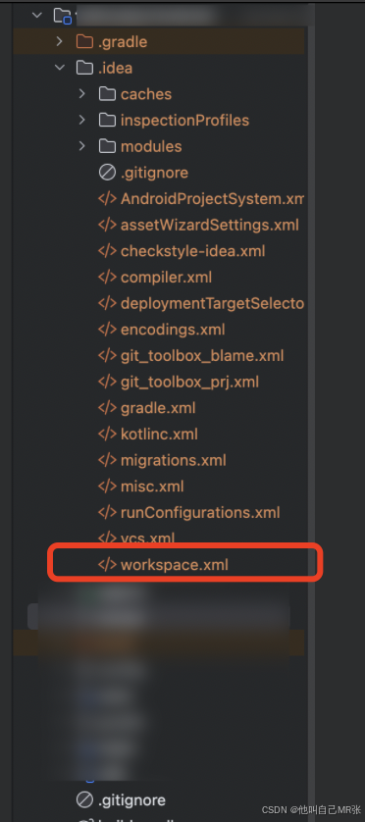Click the project root module folder icon

(x=63, y=16)
